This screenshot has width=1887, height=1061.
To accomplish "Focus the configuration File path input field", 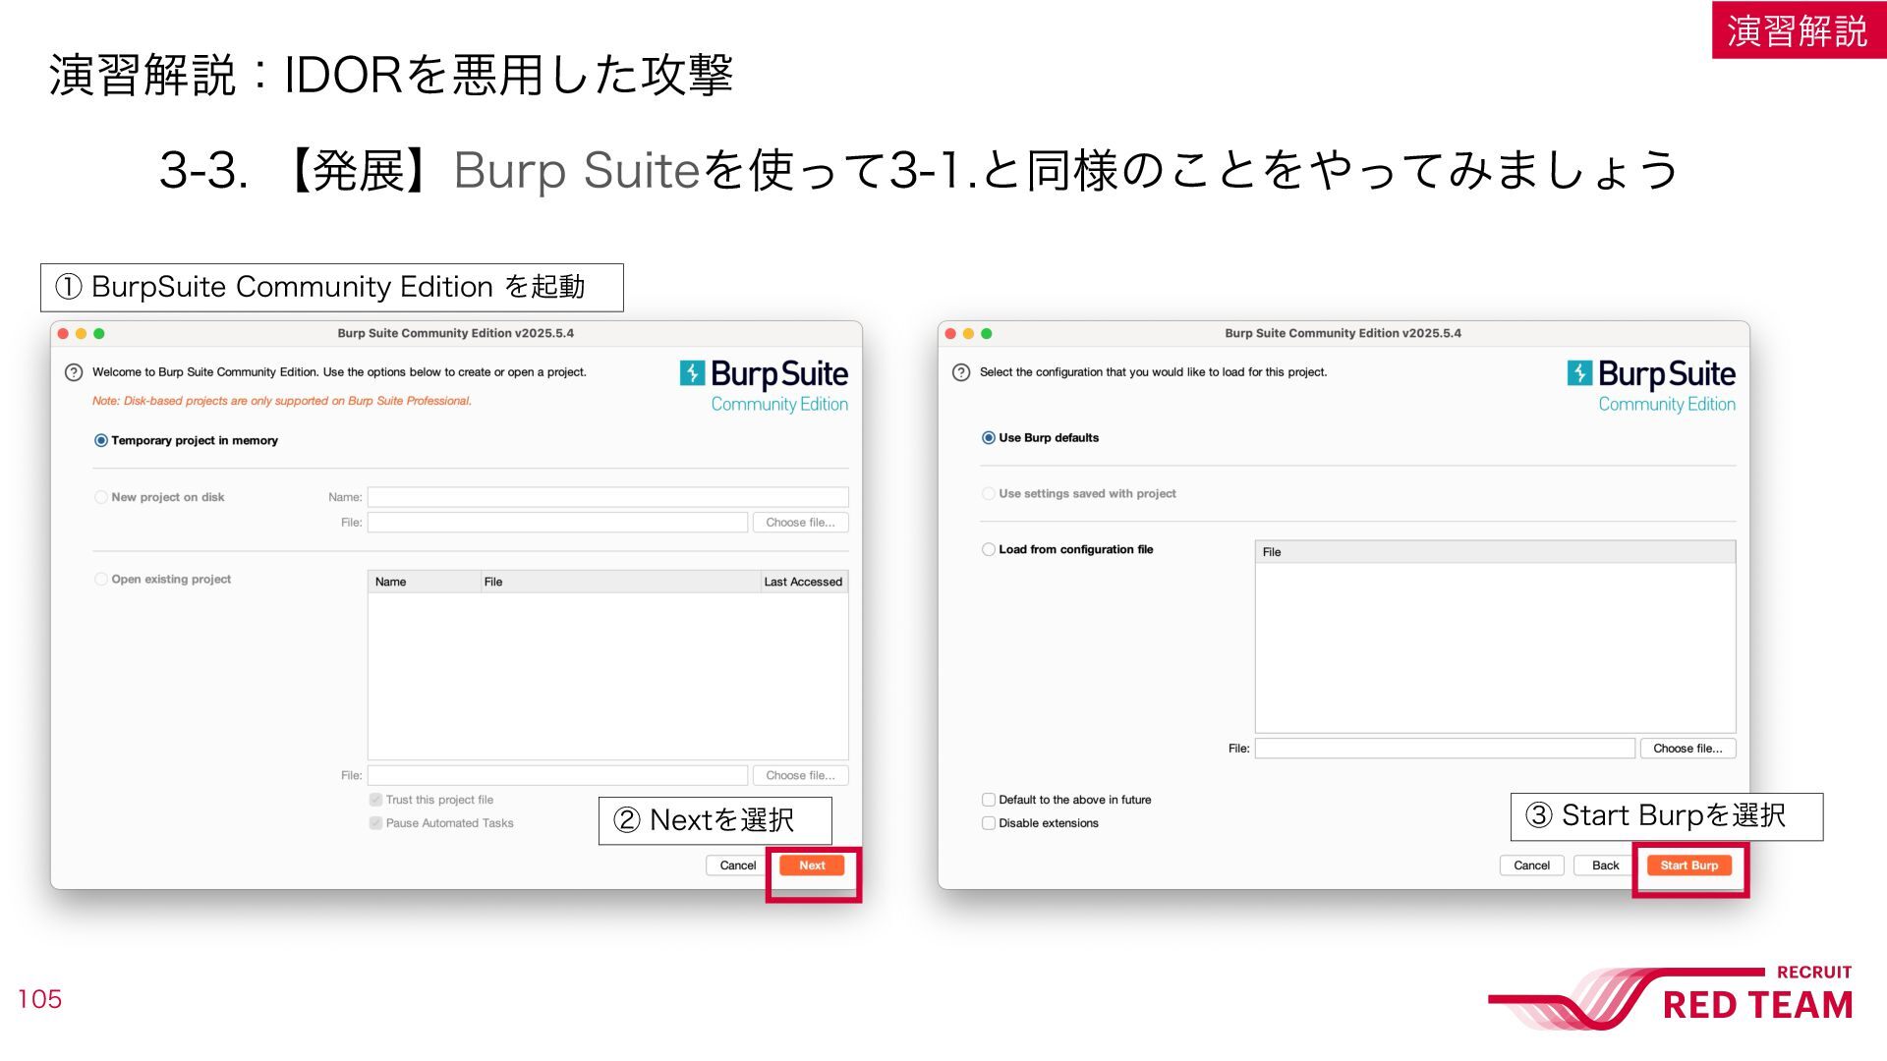I will pos(1445,749).
